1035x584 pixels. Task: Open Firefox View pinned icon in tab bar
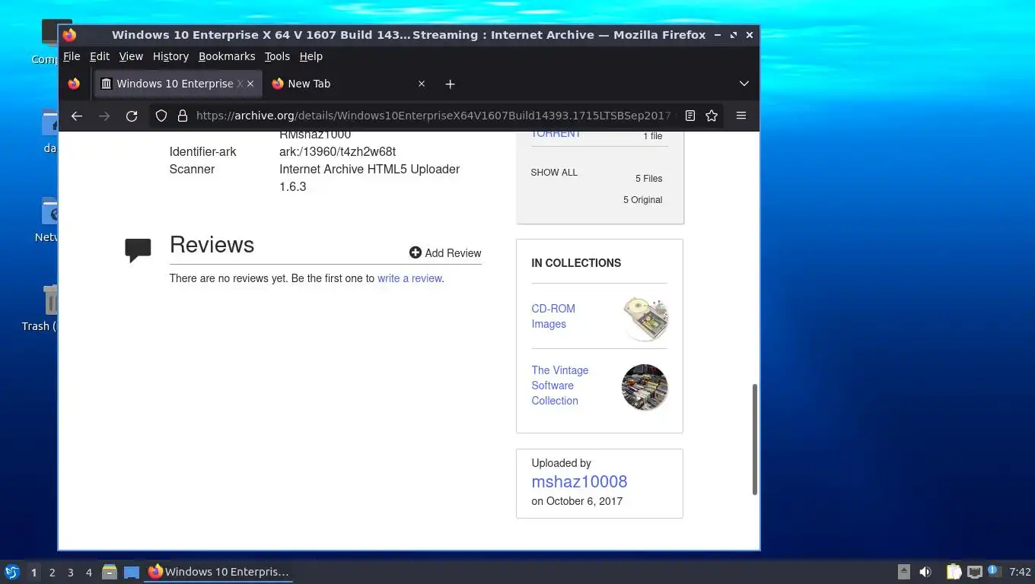pos(74,84)
